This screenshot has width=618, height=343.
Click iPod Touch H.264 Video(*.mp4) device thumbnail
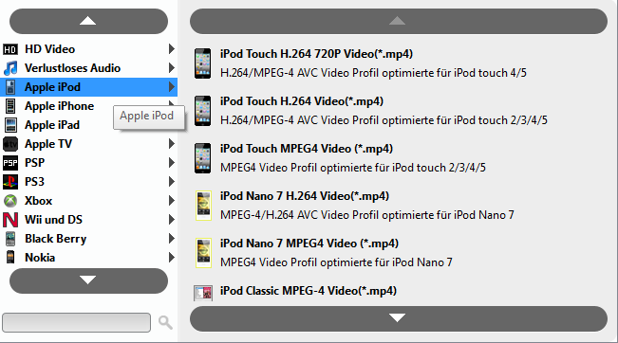click(x=202, y=111)
